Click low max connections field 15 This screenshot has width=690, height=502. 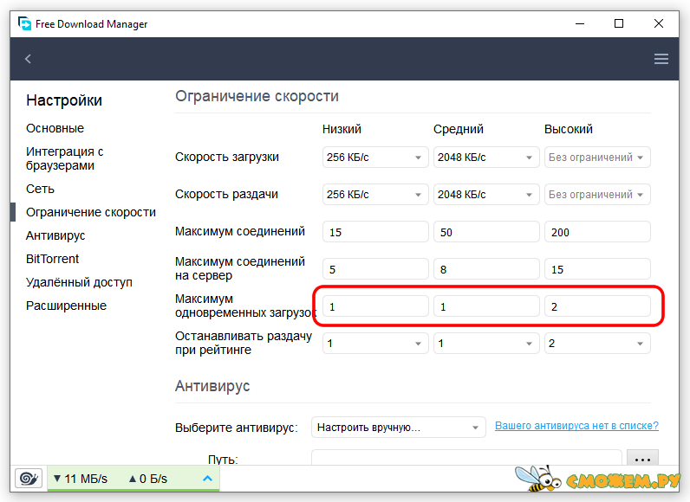point(375,232)
